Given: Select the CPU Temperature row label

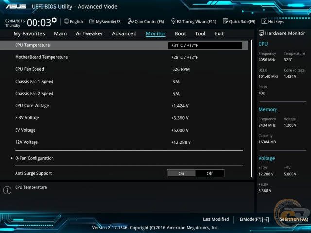Looking at the screenshot, I should point(33,45).
